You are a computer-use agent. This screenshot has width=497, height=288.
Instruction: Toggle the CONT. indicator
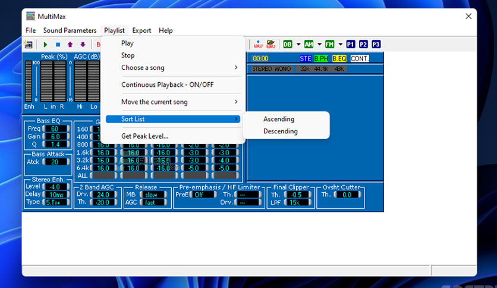[360, 59]
